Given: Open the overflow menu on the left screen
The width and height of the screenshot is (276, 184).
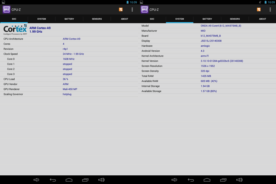Looking at the screenshot, I should click(x=132, y=9).
